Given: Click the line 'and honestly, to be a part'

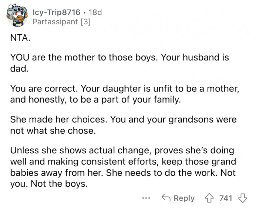Looking at the screenshot, I should pyautogui.click(x=96, y=99).
